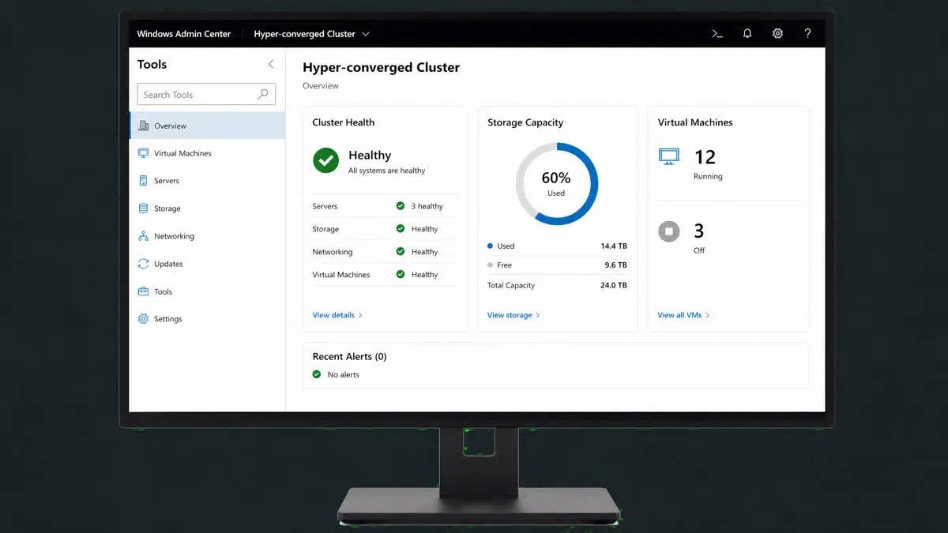Click Windows Admin Center title in header
948x533 pixels.
click(x=184, y=34)
